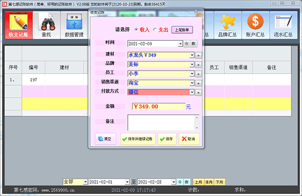
Task: Set dialog date to today with 今
Action: click(186, 44)
